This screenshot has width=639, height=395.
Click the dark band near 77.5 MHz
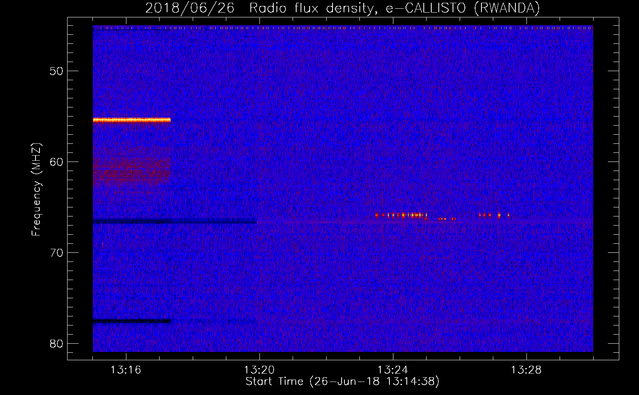(x=132, y=321)
